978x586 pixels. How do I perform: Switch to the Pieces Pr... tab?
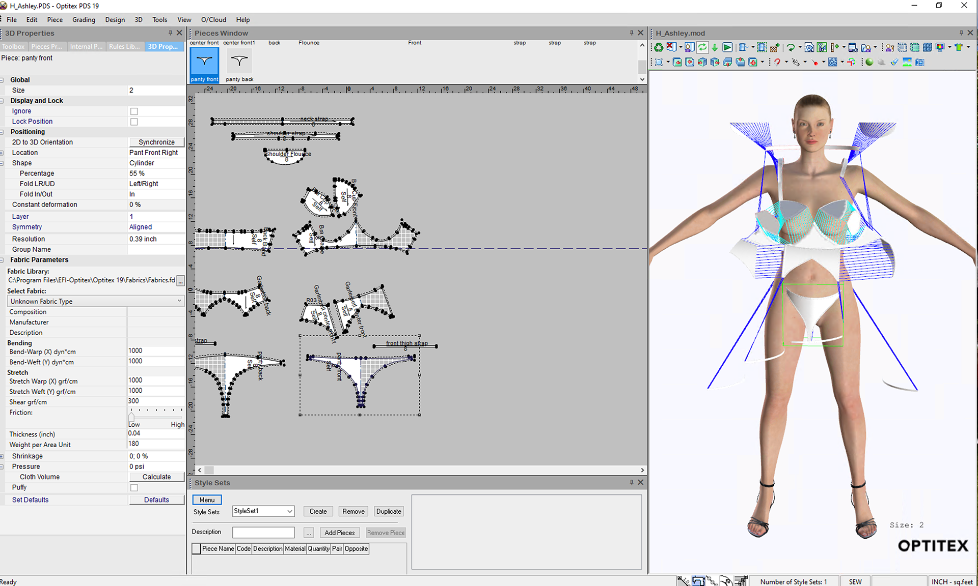tap(46, 46)
